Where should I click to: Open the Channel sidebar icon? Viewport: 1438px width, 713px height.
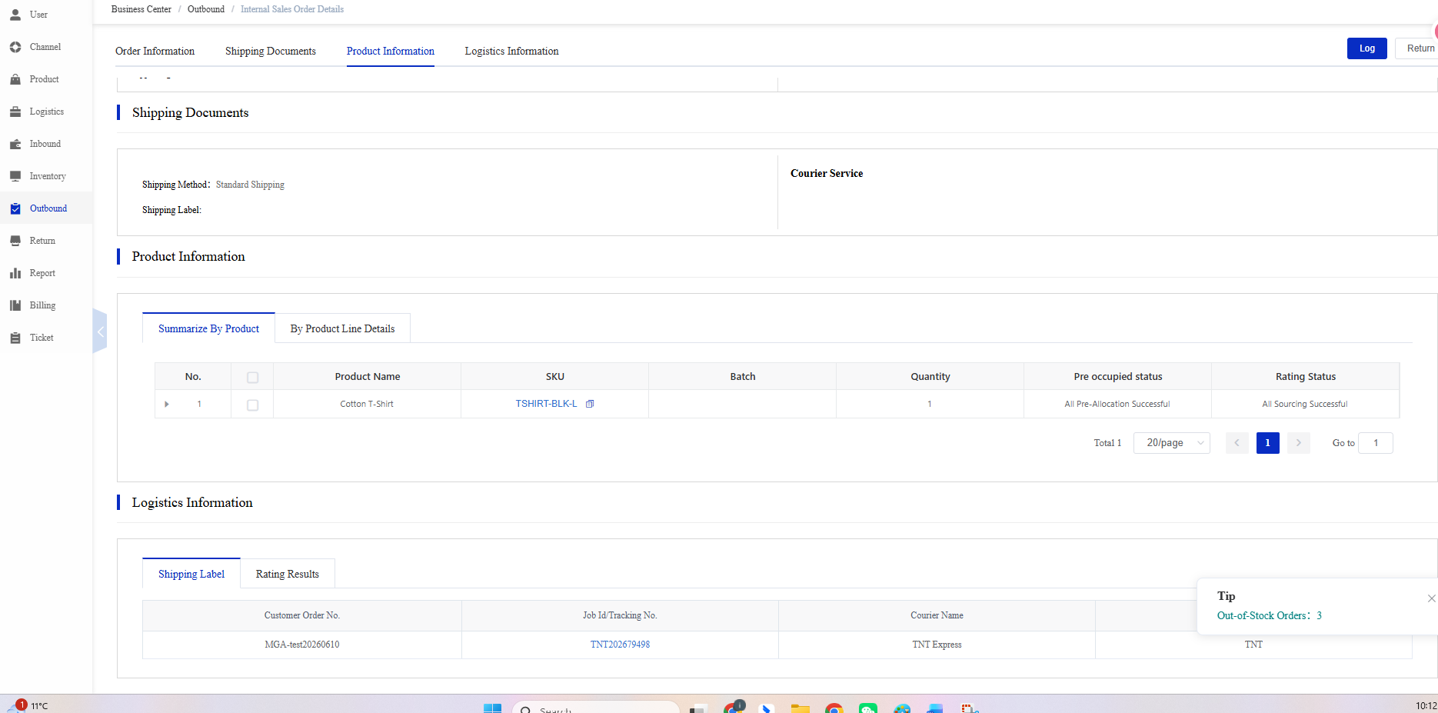(x=15, y=47)
